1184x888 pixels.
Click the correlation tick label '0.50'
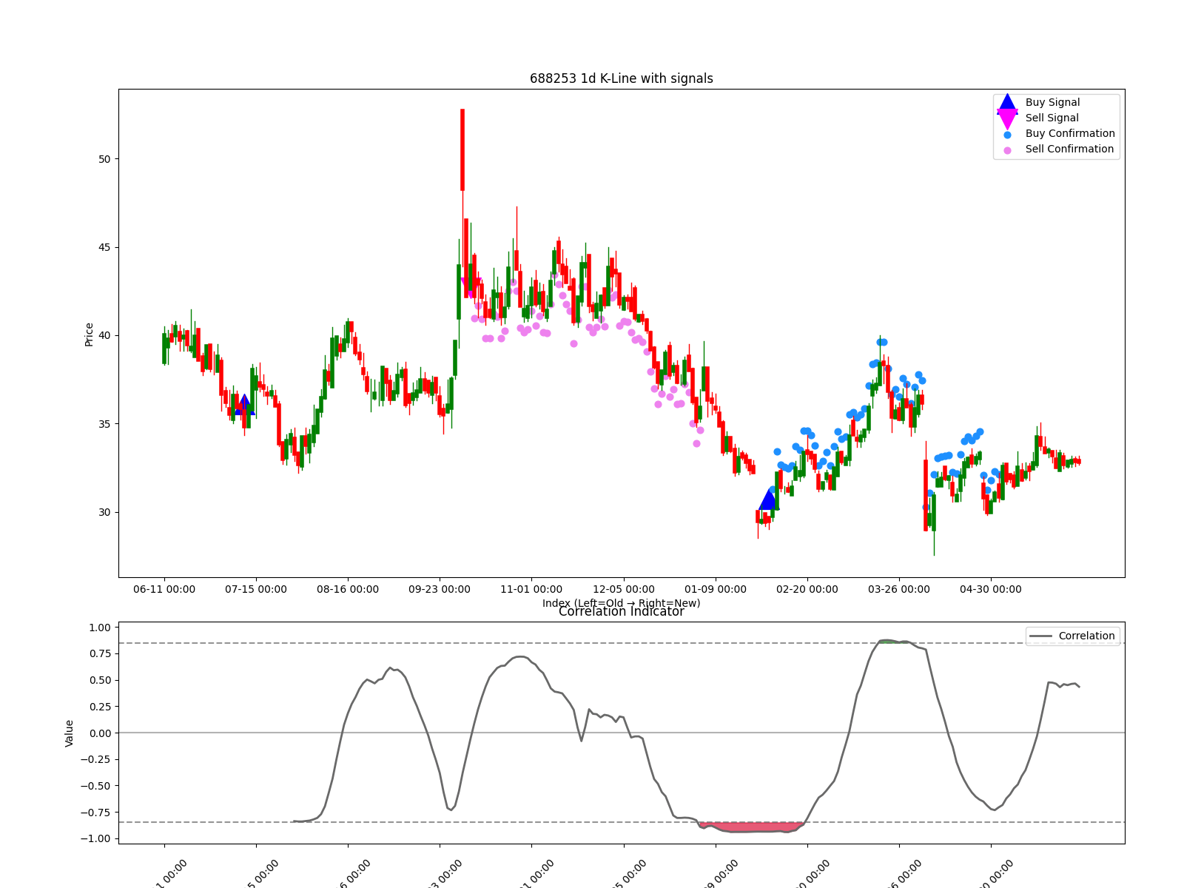(100, 680)
